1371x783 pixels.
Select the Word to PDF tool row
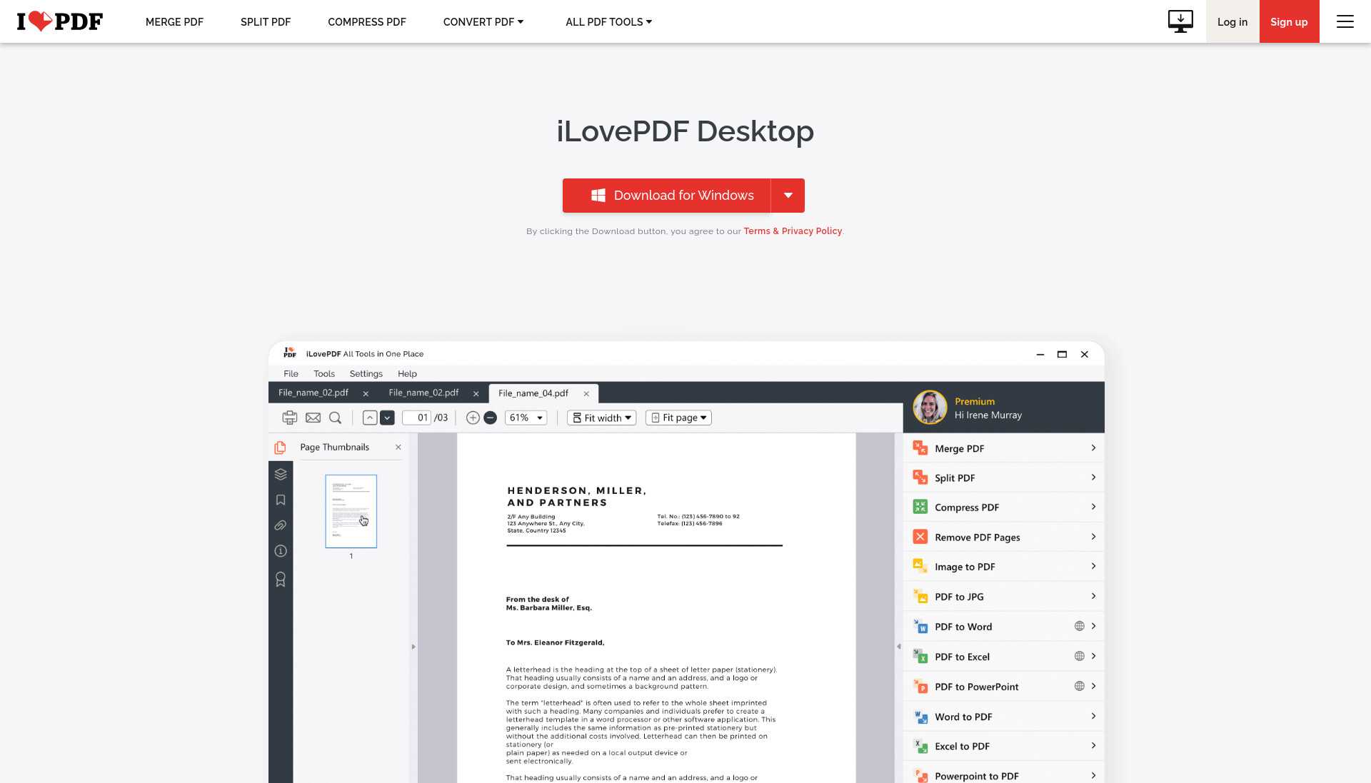(x=1004, y=716)
